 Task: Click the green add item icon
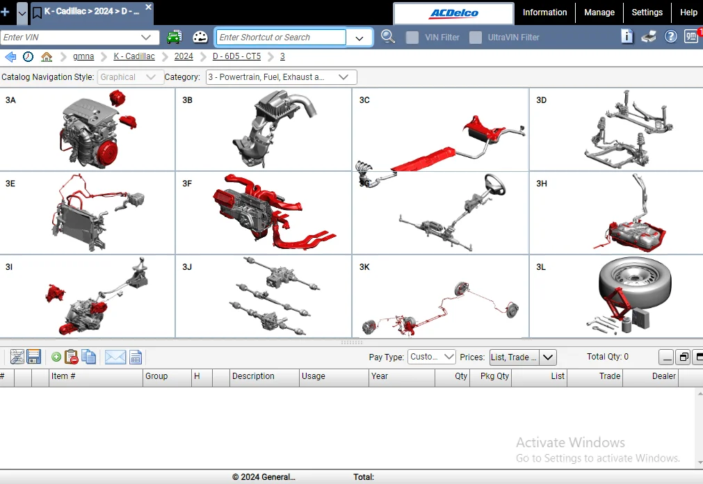click(x=56, y=357)
